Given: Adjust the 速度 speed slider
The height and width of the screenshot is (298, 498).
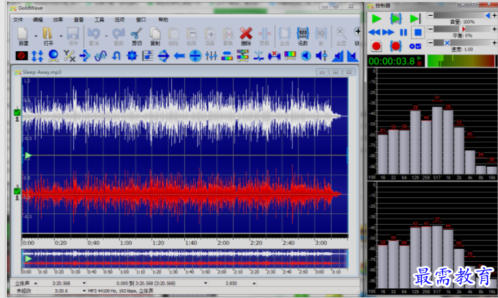Looking at the screenshot, I should click(x=462, y=42).
